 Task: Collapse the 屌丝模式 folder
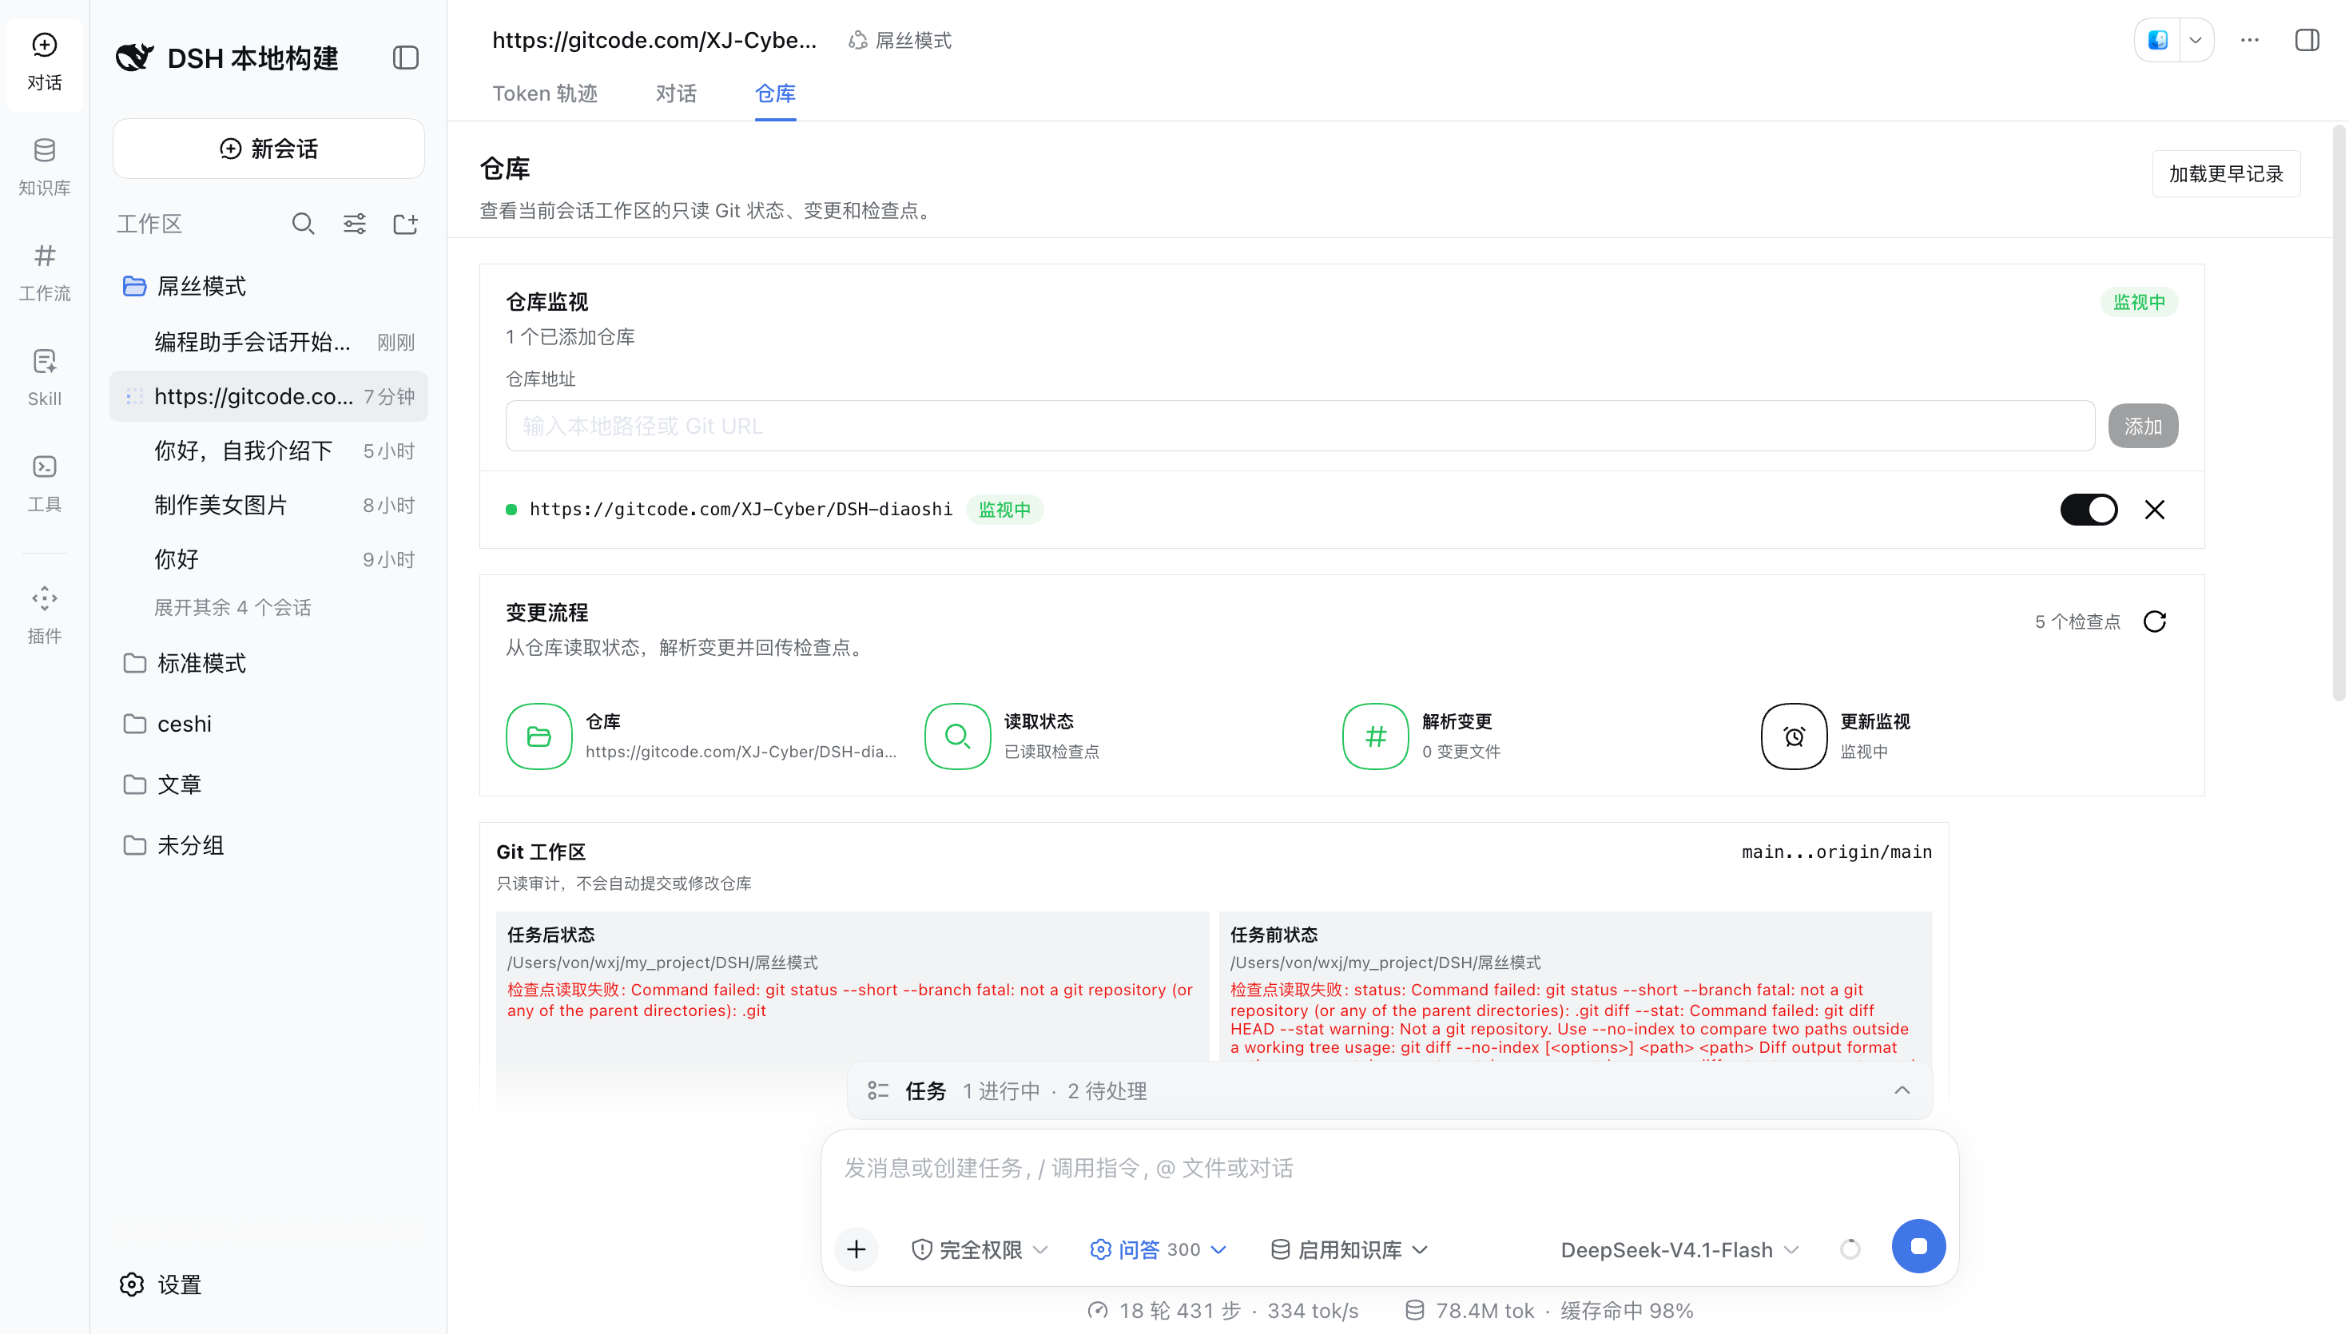268,286
